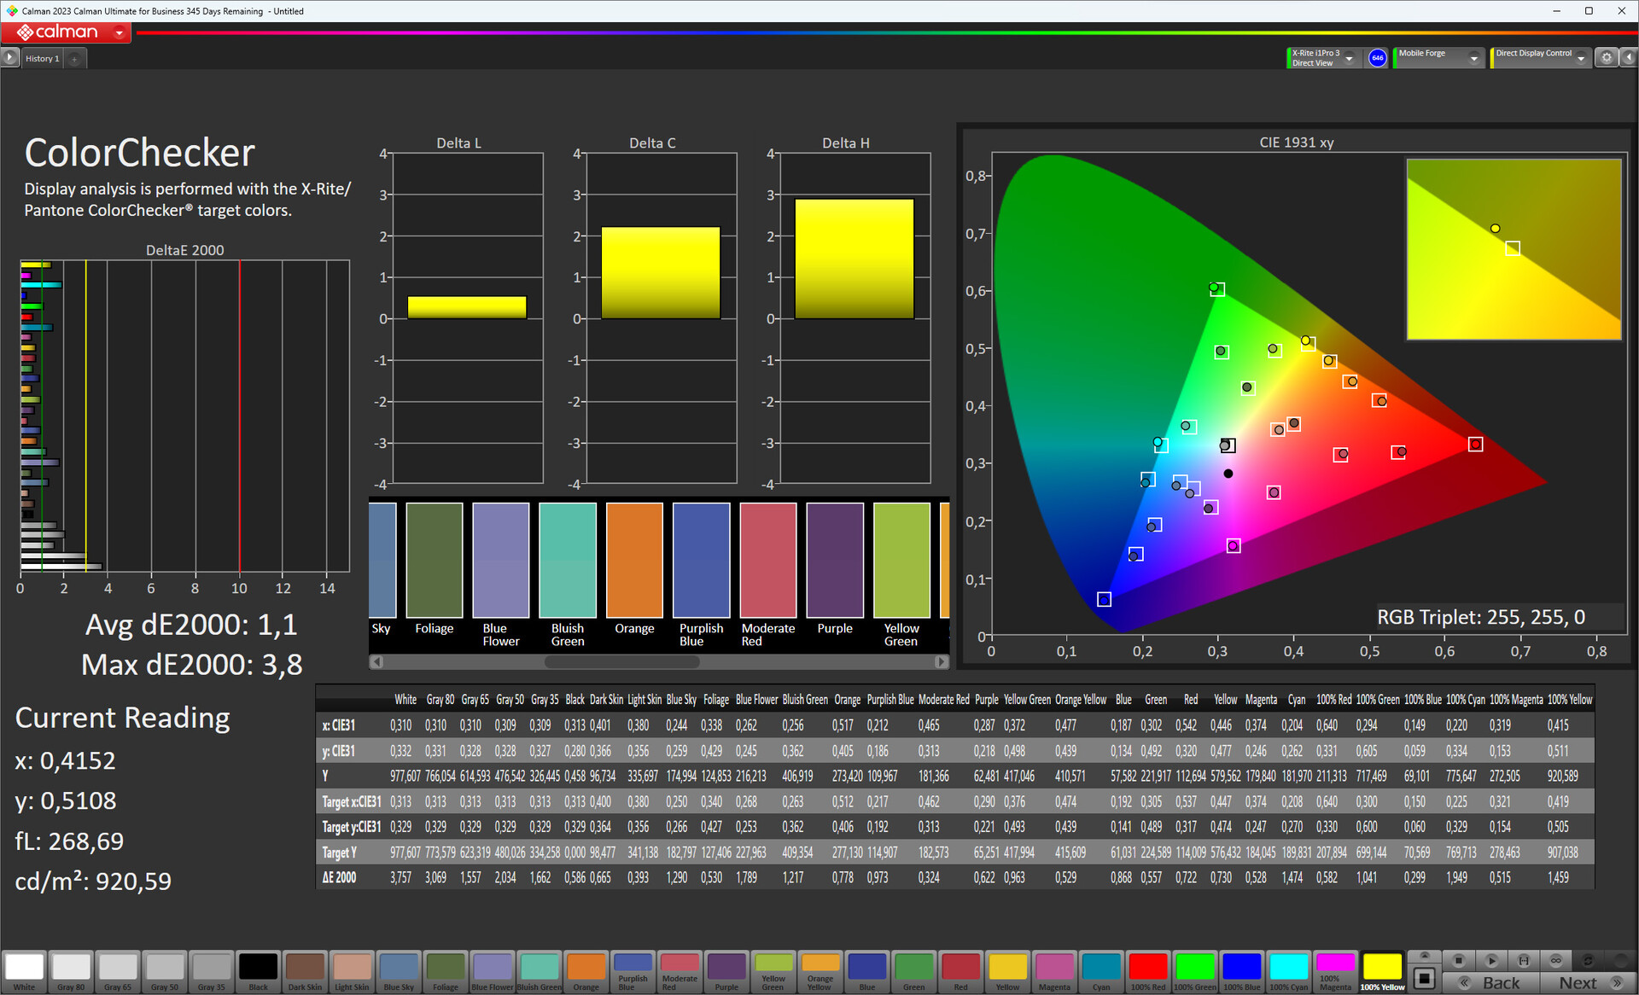Click left arrow of patch strip scrollbar
This screenshot has height=995, width=1639.
click(377, 661)
